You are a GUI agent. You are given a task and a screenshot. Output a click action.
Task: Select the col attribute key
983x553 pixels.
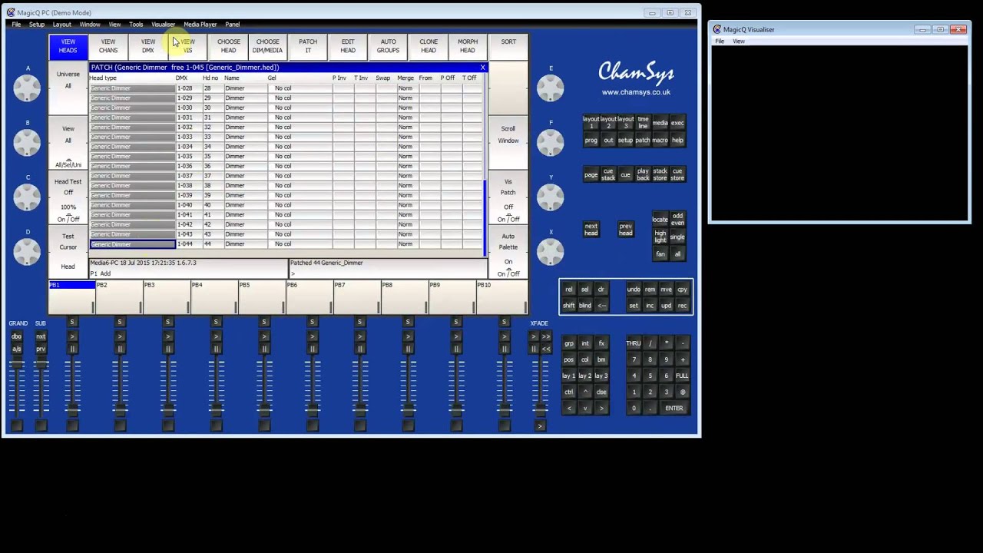pos(585,359)
